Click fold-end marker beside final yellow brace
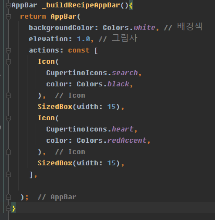Image resolution: width=215 pixels, height=220 pixels. (x=8, y=208)
